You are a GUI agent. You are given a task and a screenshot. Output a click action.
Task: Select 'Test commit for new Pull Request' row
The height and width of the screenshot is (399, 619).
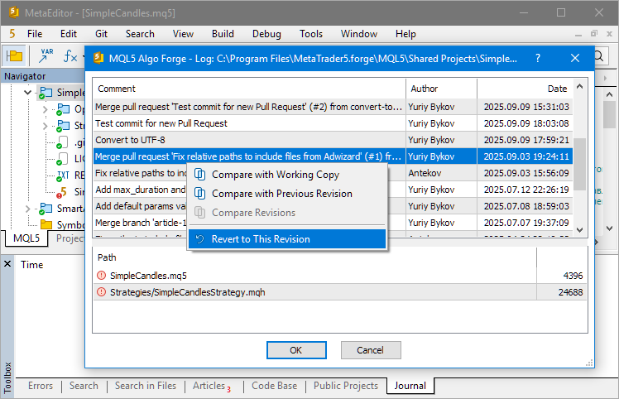coord(333,123)
